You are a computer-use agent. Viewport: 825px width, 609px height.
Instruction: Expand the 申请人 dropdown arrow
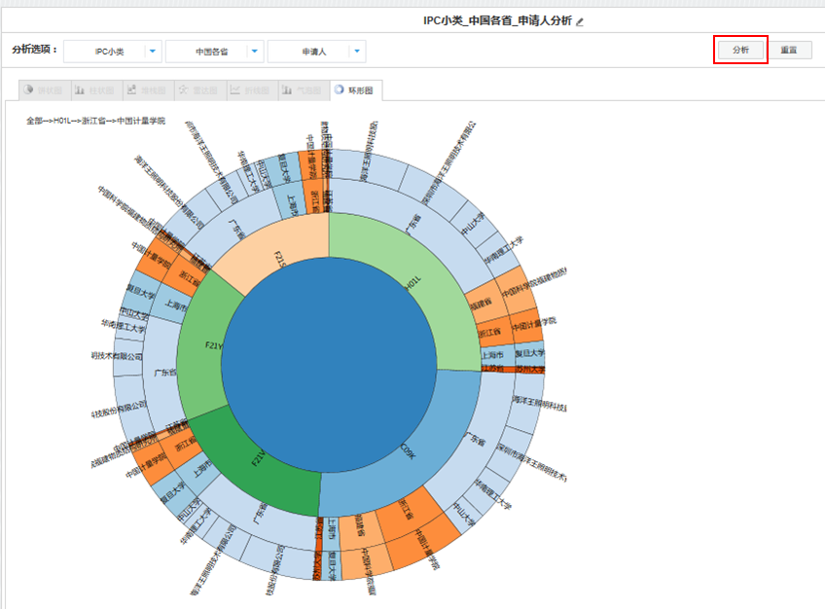[x=357, y=51]
